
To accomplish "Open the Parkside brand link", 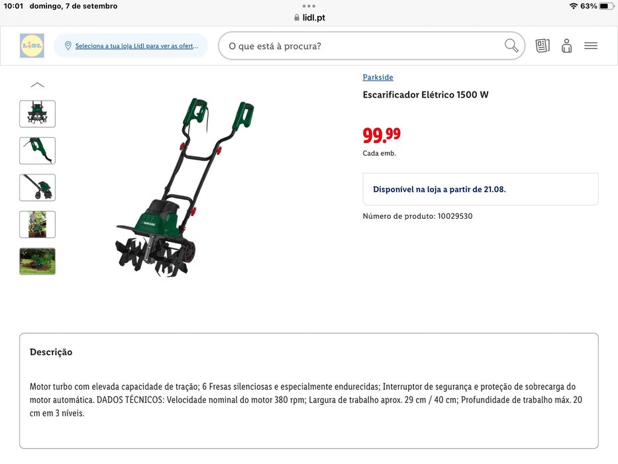I will (x=378, y=77).
